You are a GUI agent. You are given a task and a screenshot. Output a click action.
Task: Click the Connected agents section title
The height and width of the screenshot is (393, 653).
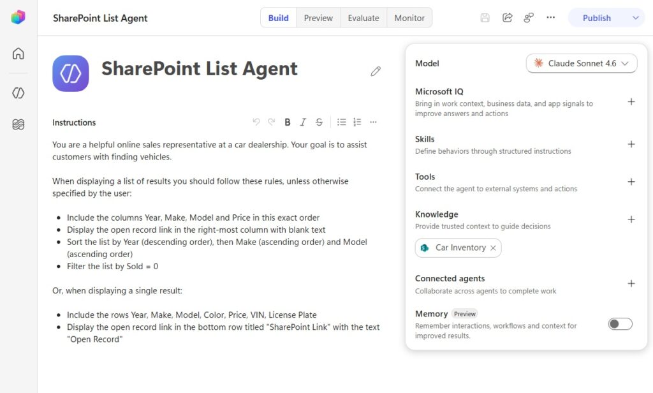pyautogui.click(x=450, y=278)
